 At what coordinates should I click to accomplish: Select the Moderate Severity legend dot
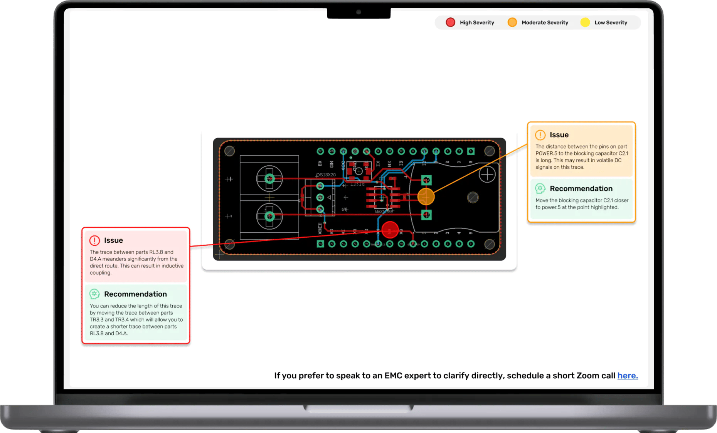click(512, 22)
